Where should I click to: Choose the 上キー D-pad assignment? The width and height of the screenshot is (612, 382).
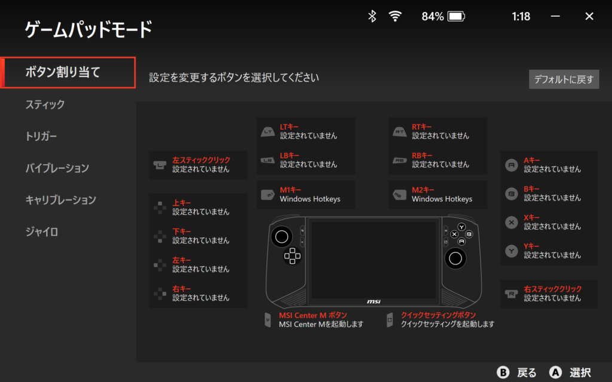pos(198,207)
